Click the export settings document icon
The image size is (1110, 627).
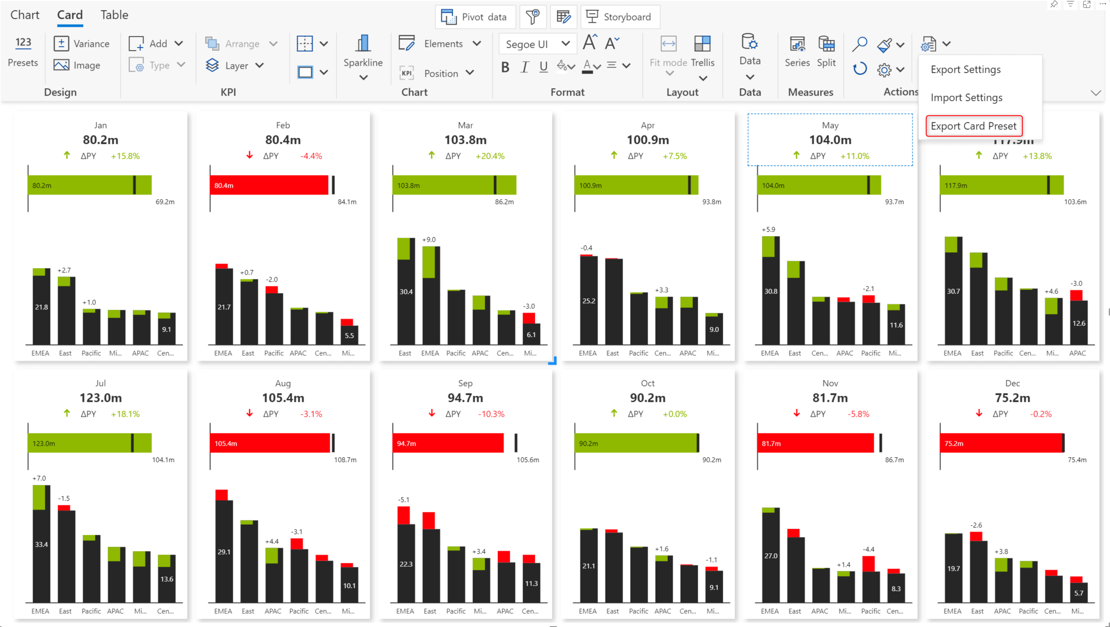pyautogui.click(x=929, y=44)
